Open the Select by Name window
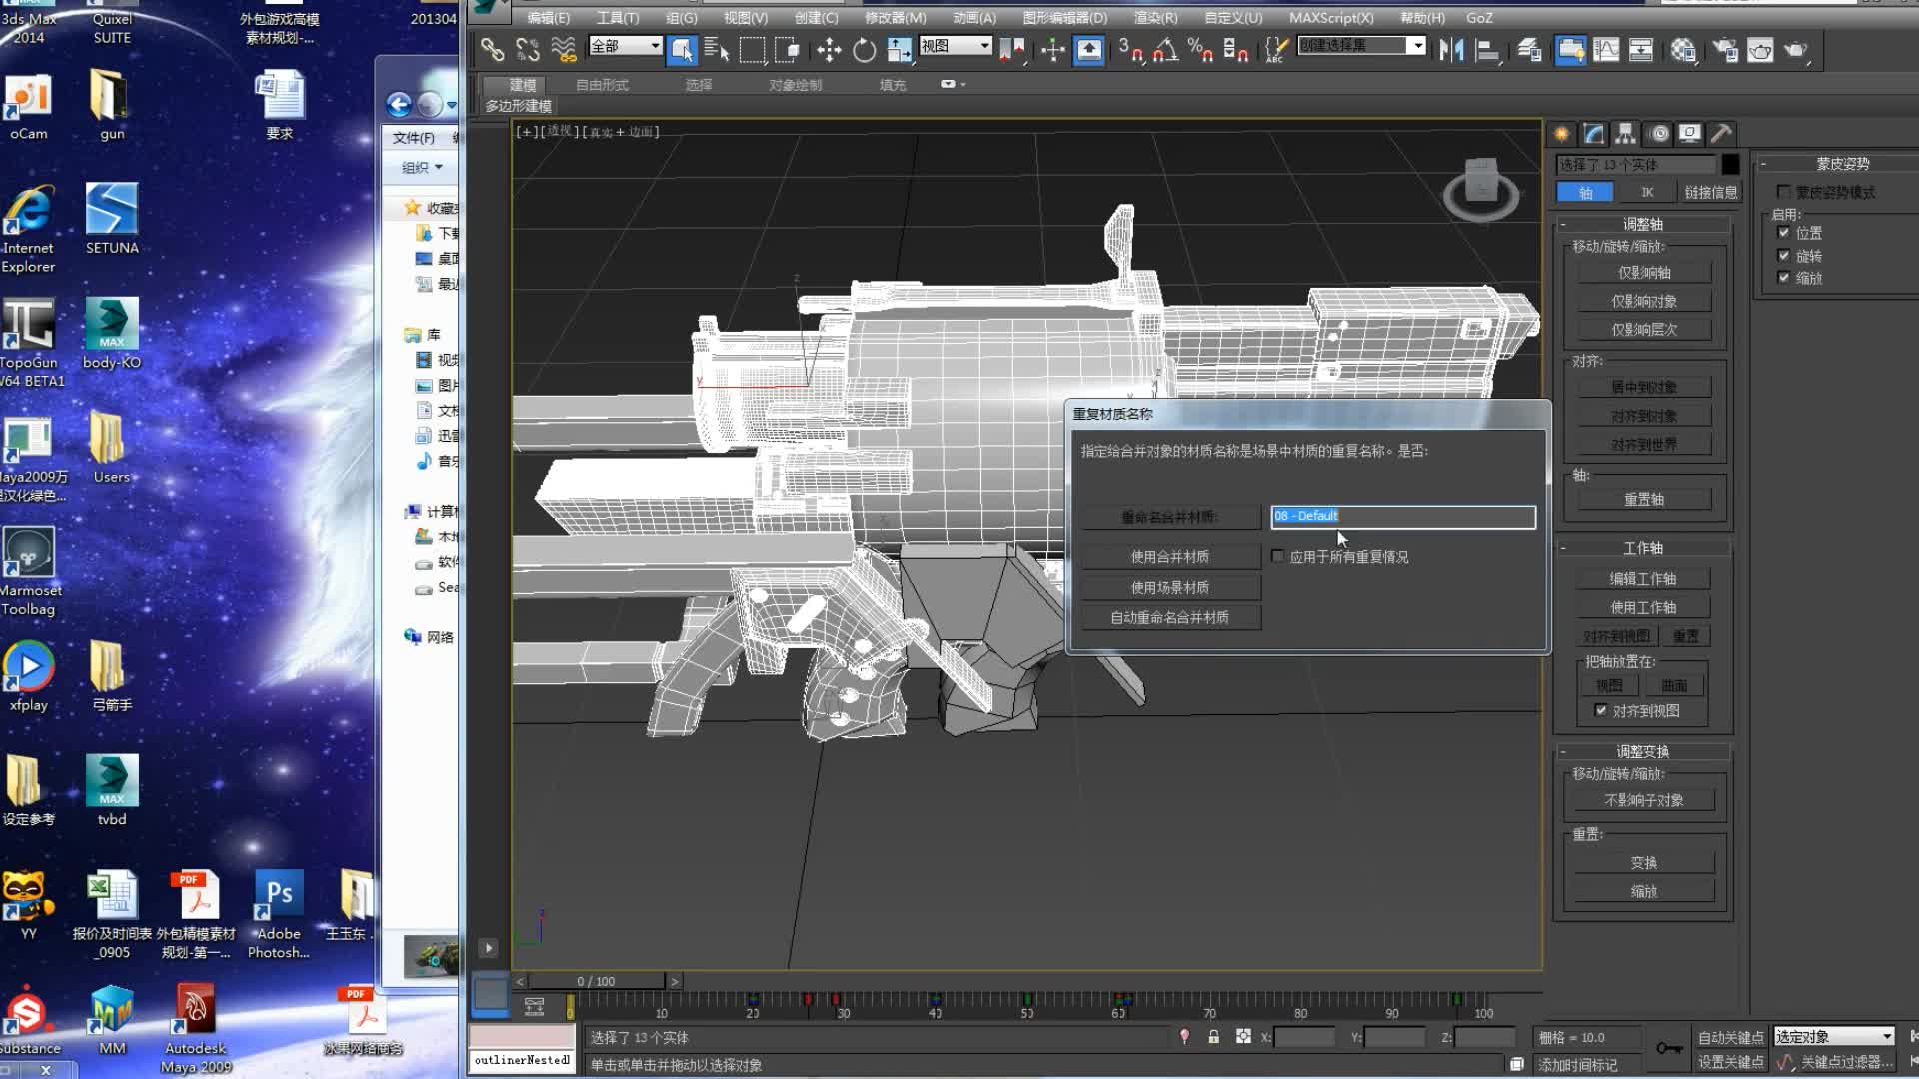The width and height of the screenshot is (1919, 1079). pos(714,49)
